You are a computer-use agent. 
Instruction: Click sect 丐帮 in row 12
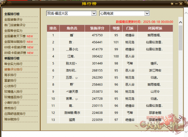pyautogui.click(x=130, y=113)
